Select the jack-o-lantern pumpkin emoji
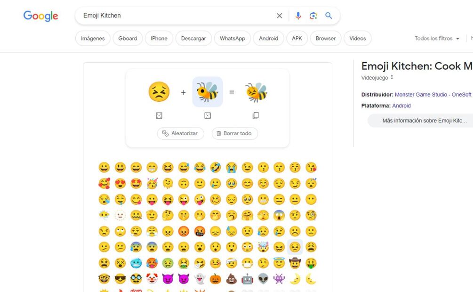The width and height of the screenshot is (473, 292). click(x=215, y=279)
